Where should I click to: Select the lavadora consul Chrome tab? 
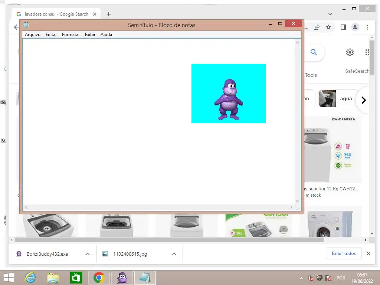click(x=56, y=14)
